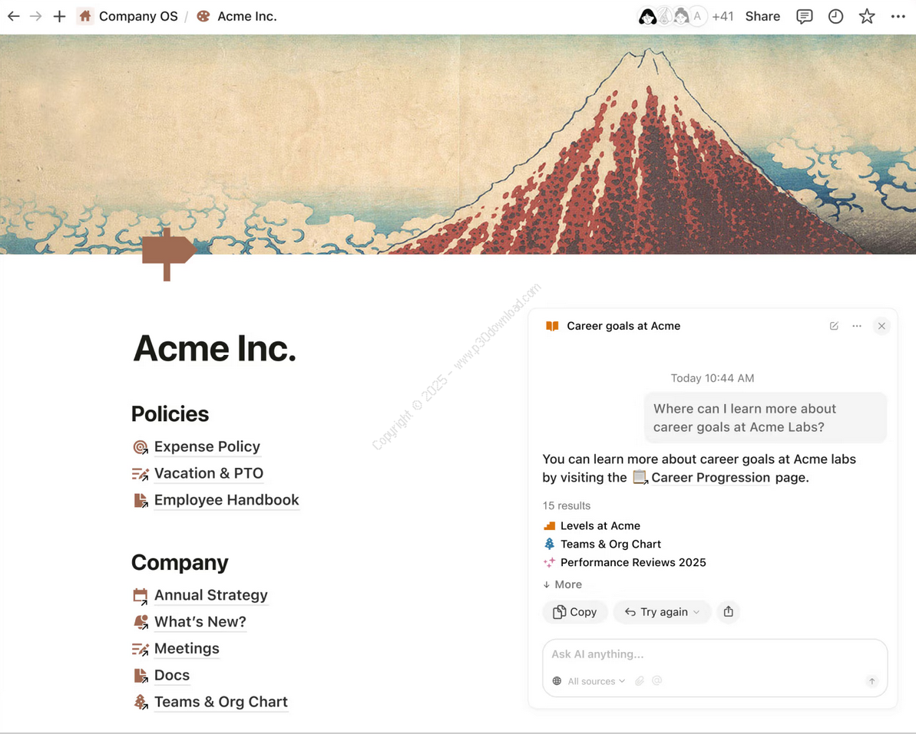
Task: Open Vacation & PTO page
Action: pos(209,473)
